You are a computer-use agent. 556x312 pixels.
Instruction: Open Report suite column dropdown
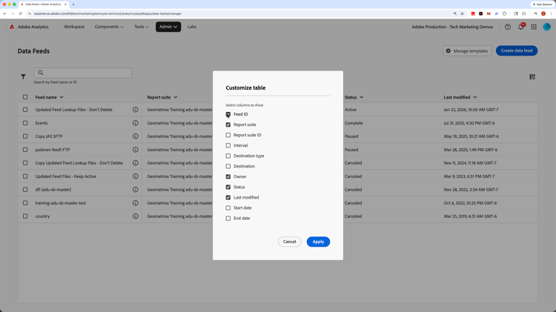coord(176,97)
